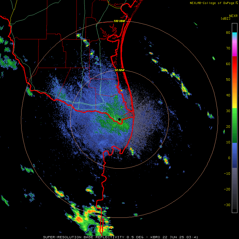Viewport: 239px width, 239px height.
Task: Pick the cyan band of the color bar
Action: click(234, 35)
